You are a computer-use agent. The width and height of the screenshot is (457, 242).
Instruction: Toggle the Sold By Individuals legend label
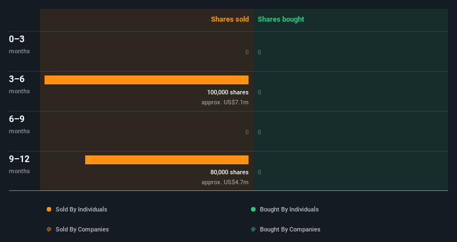[81, 209]
